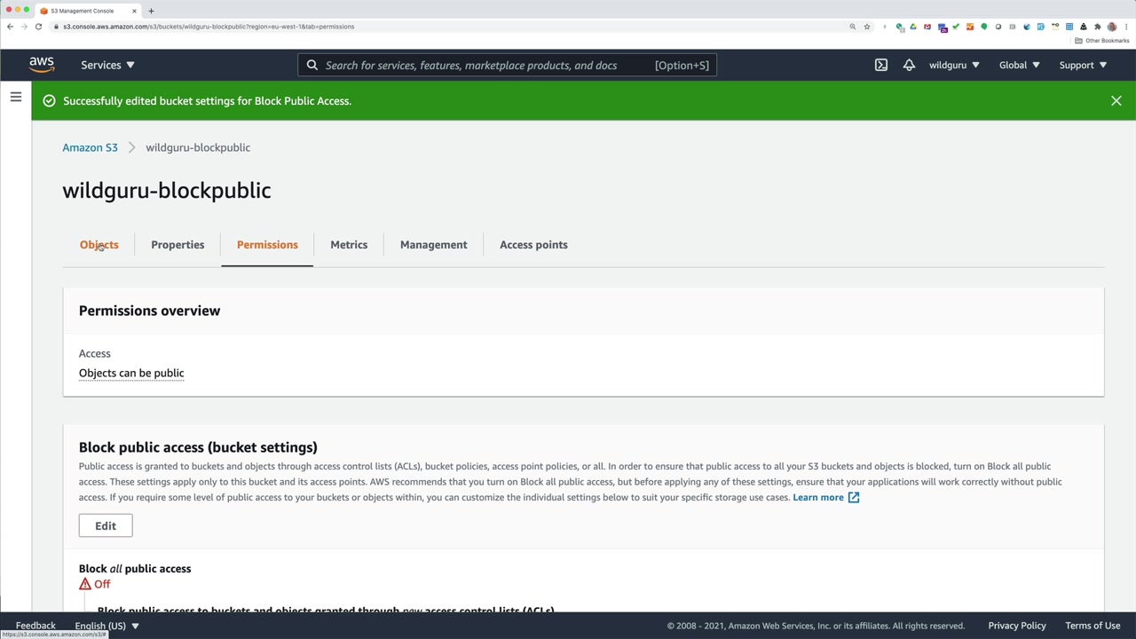
Task: Select the Permissions tab
Action: coord(267,245)
